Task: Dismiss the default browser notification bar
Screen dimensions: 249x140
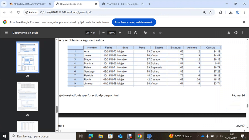Action: (x=244, y=22)
